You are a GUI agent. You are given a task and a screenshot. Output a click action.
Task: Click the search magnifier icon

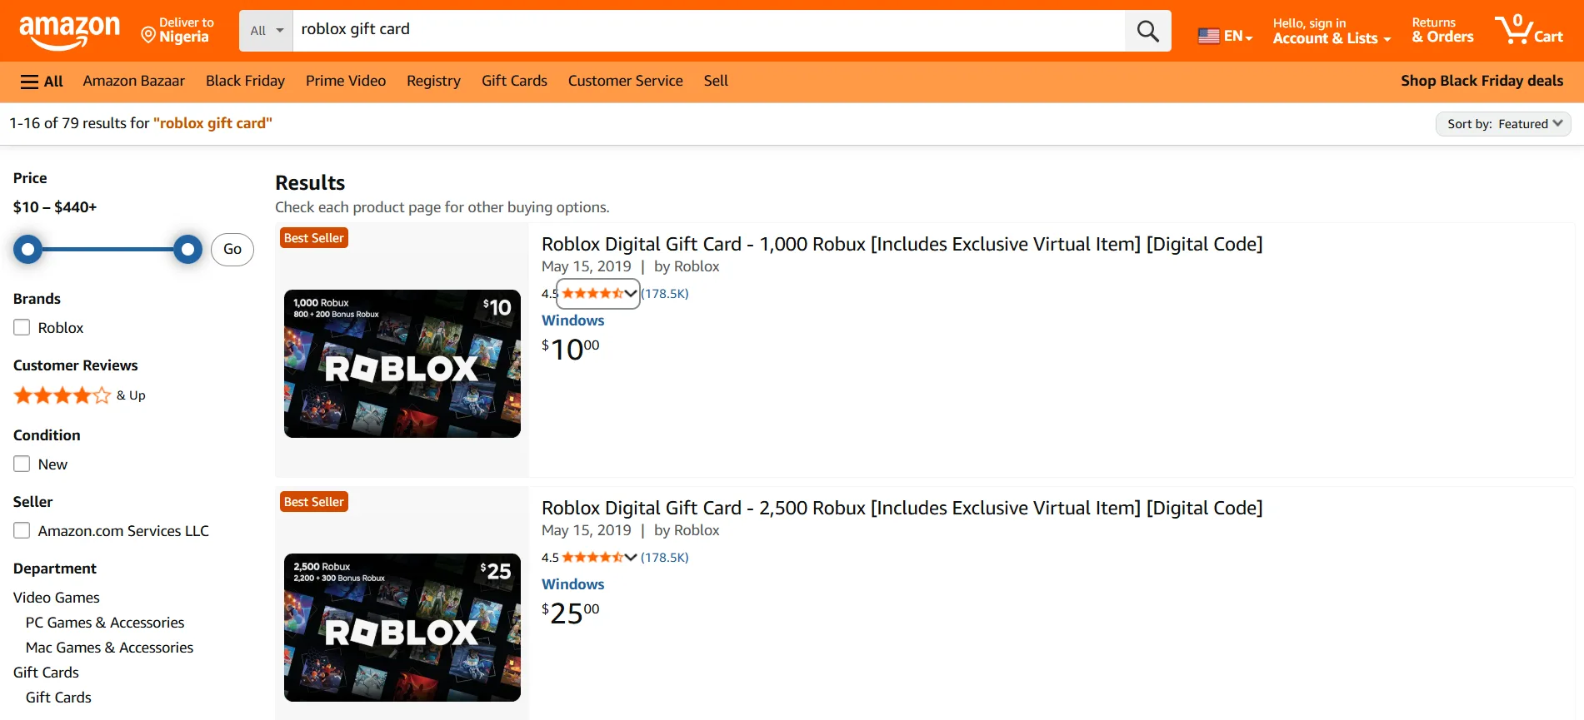[x=1147, y=30]
